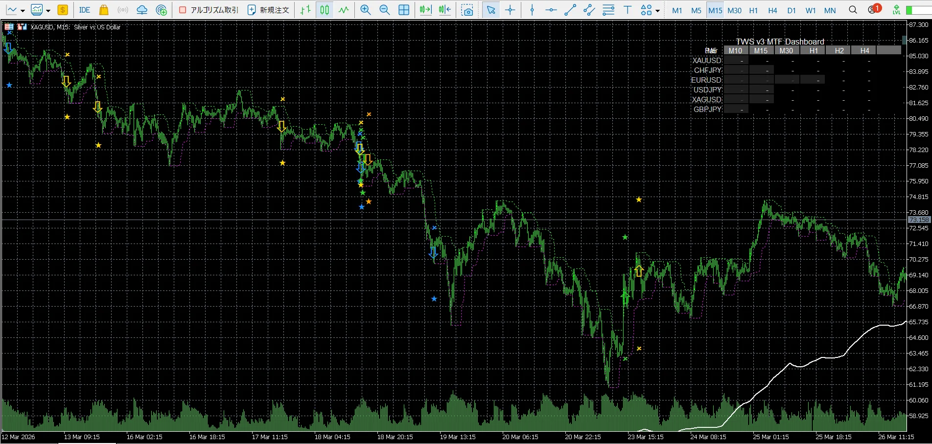Select the Fibonacci retracement tool
This screenshot has width=932, height=444.
(608, 10)
